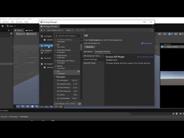The height and width of the screenshot is (138, 184).
Task: Open the Main Camera dropdown in Cameras overlay
Action: 172,47
